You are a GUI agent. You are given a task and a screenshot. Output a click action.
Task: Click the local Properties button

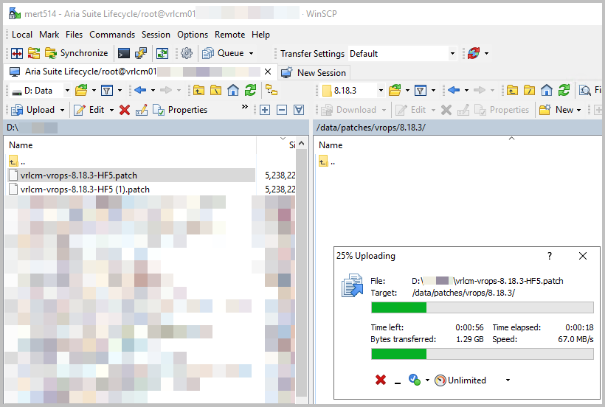(x=180, y=110)
